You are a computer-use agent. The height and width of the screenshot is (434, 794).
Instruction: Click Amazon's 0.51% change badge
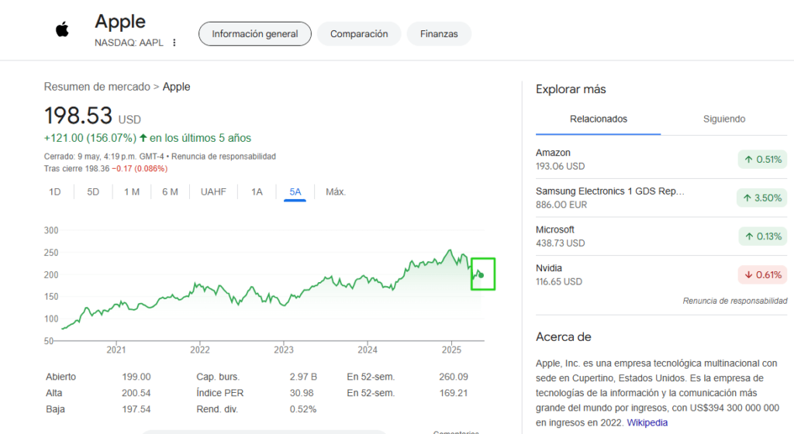[763, 160]
